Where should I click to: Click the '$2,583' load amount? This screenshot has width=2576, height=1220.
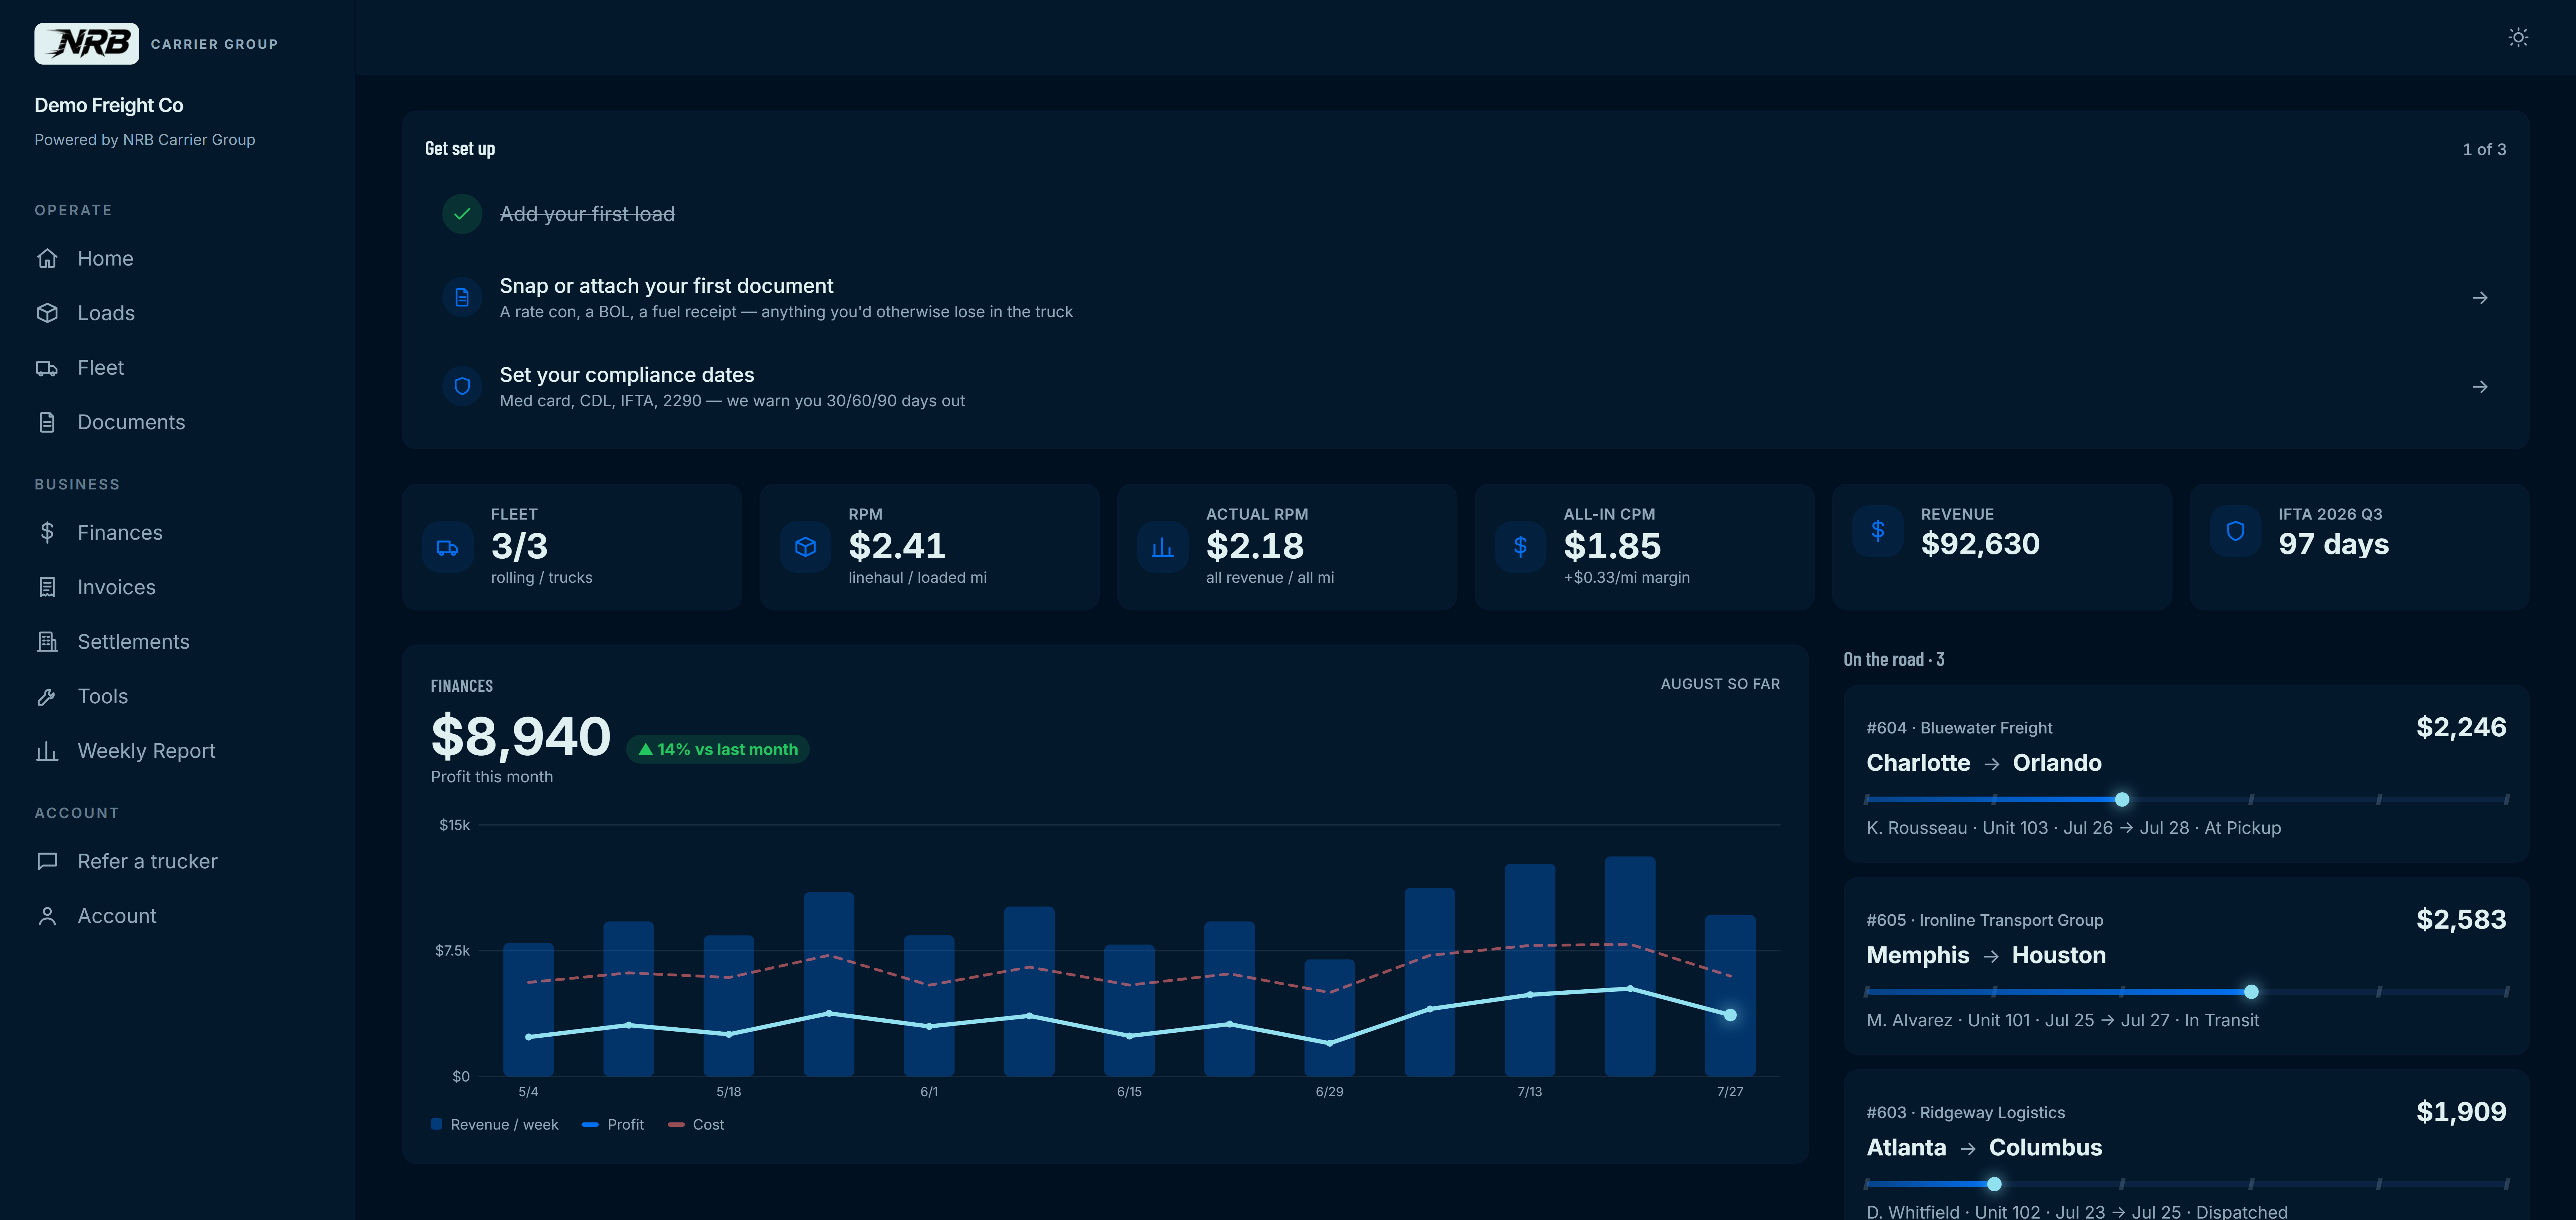click(2461, 919)
